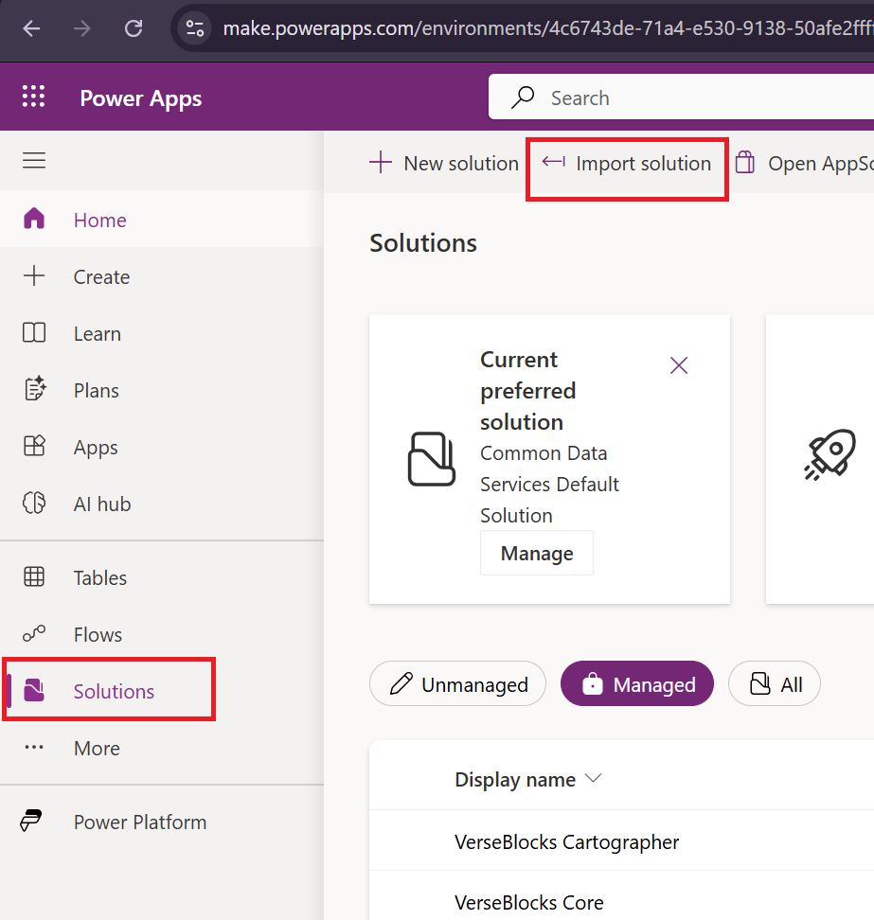Click the Tables grid icon
Screen dimensions: 874x920
(x=34, y=576)
